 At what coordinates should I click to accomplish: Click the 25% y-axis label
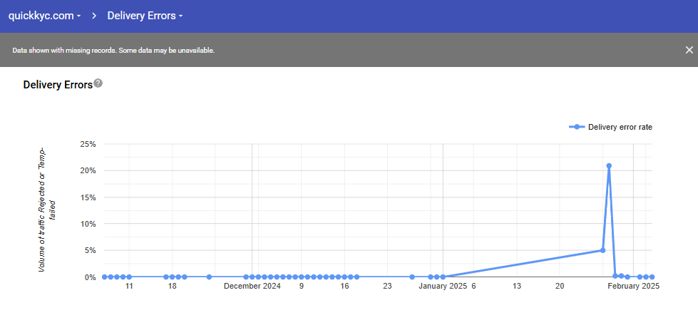point(88,144)
